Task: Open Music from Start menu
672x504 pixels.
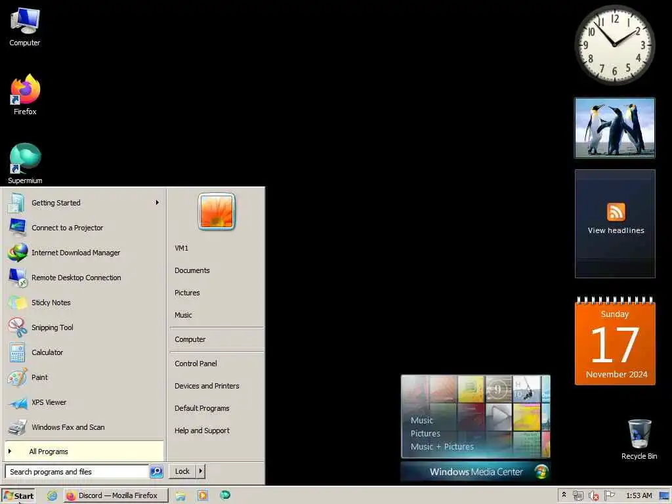Action: point(183,315)
